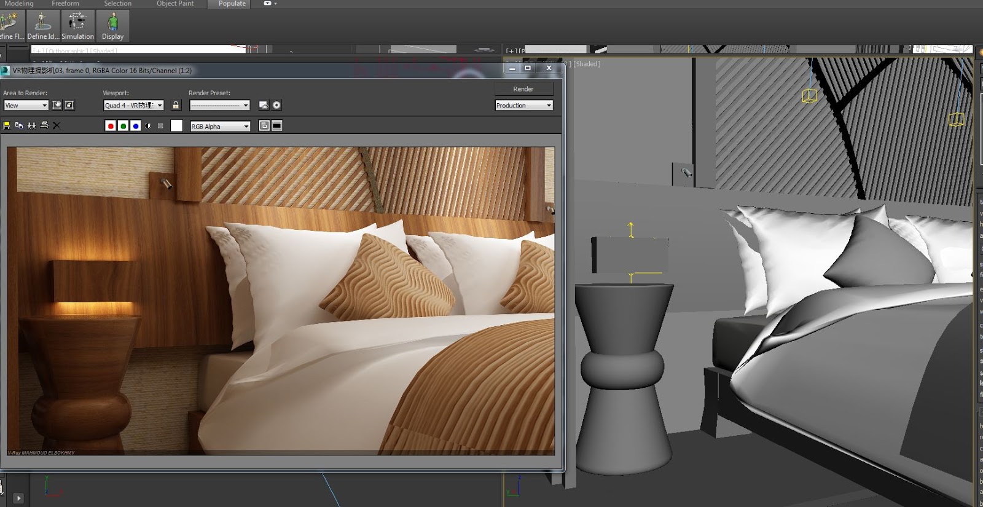Image resolution: width=983 pixels, height=507 pixels.
Task: Click the Auto Region Selected icon
Action: click(x=69, y=105)
